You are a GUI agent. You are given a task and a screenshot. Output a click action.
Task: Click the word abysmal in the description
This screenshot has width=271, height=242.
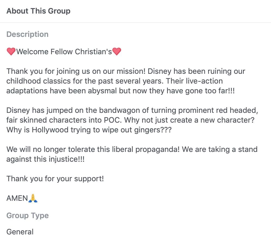coord(102,91)
